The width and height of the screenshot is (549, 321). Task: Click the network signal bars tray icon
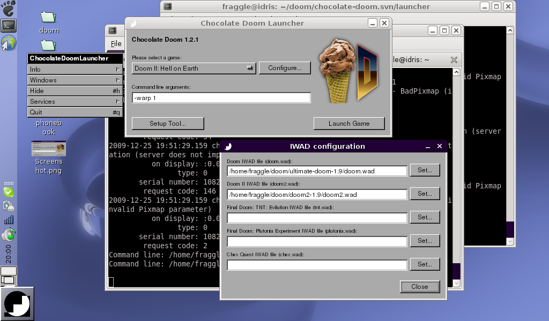pyautogui.click(x=9, y=220)
